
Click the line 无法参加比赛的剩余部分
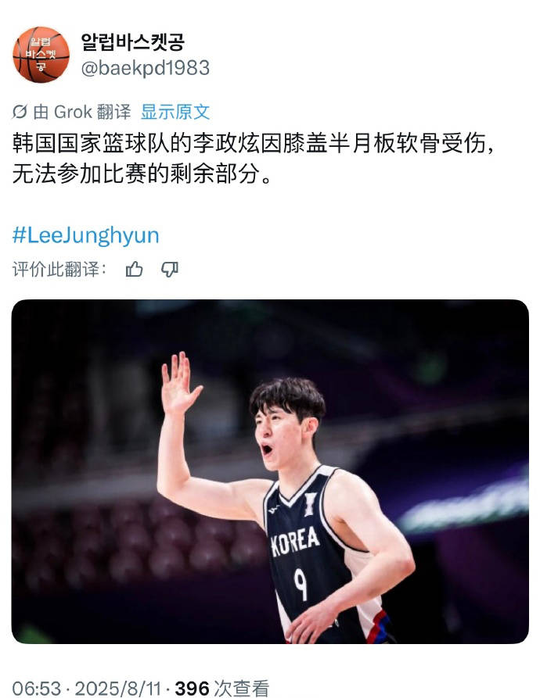[142, 174]
